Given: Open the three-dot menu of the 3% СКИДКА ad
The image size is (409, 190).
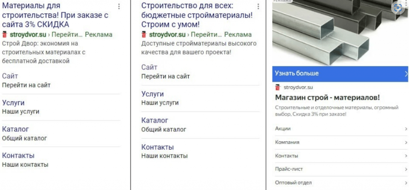Looking at the screenshot, I should (x=119, y=6).
